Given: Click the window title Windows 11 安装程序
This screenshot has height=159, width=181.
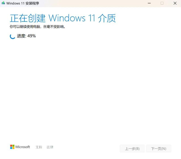Looking at the screenshot, I should click(23, 3).
